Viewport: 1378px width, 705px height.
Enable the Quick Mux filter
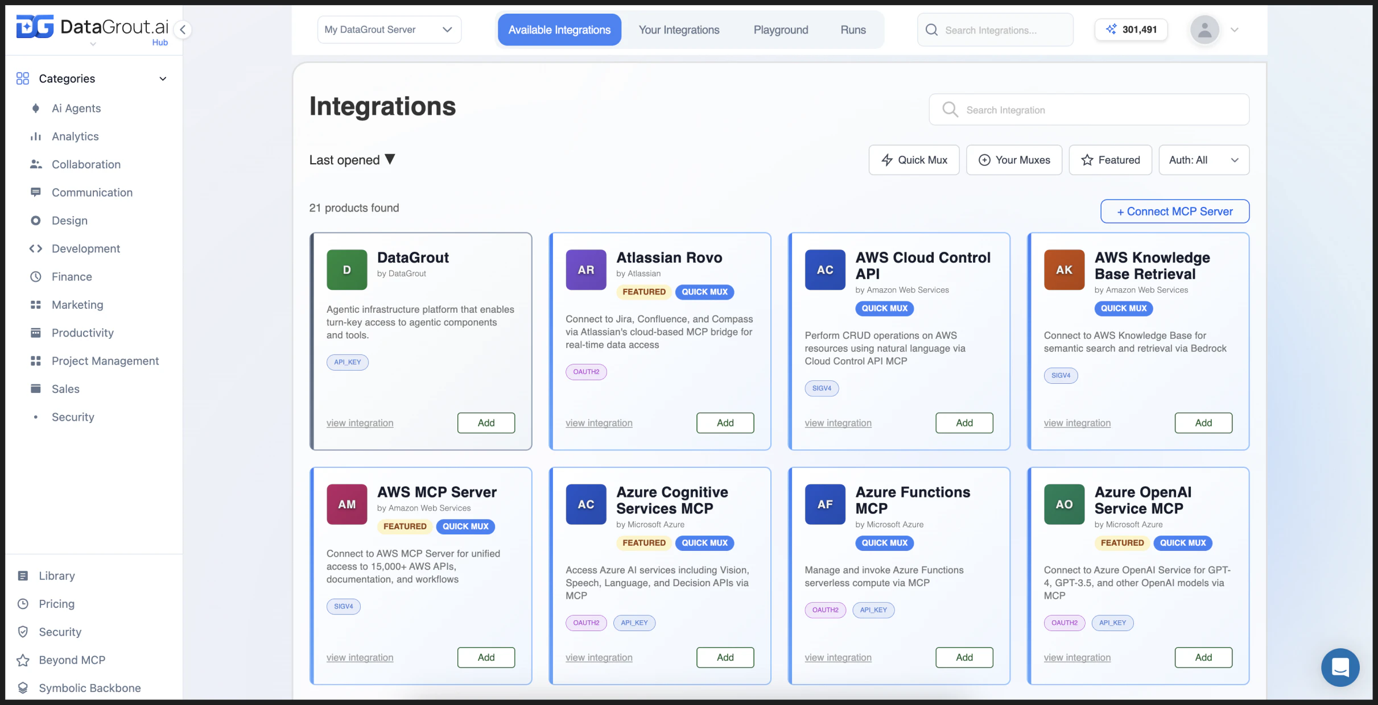point(914,160)
